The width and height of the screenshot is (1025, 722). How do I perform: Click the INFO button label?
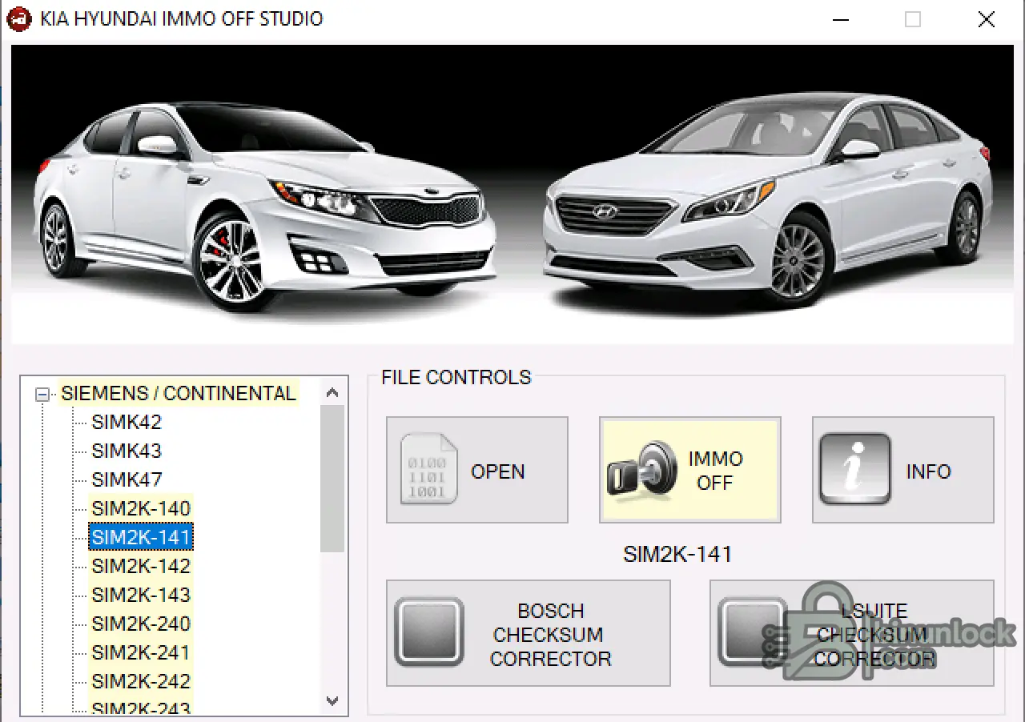point(928,471)
